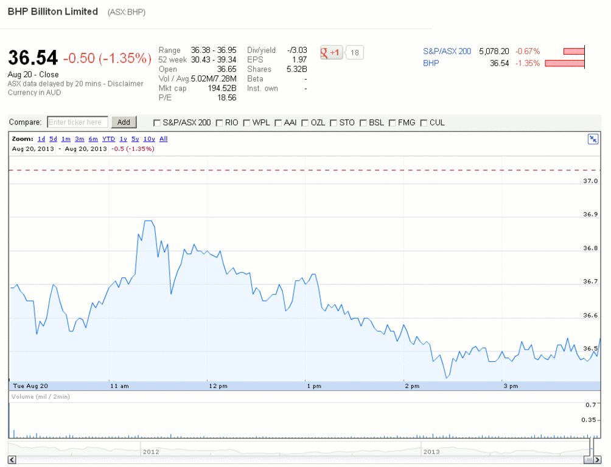The width and height of the screenshot is (611, 467).
Task: Click the left scroll arrow below chart
Action: pyautogui.click(x=12, y=460)
